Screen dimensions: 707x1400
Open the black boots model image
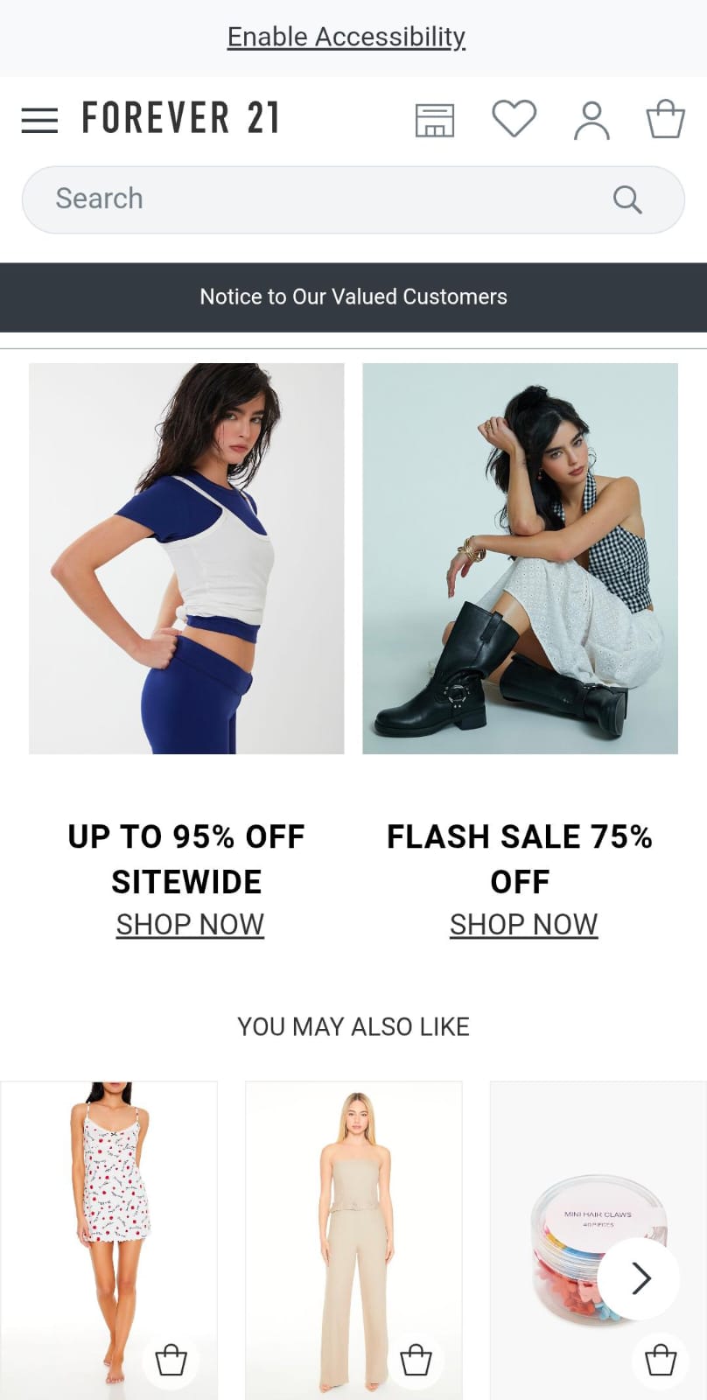pyautogui.click(x=520, y=558)
